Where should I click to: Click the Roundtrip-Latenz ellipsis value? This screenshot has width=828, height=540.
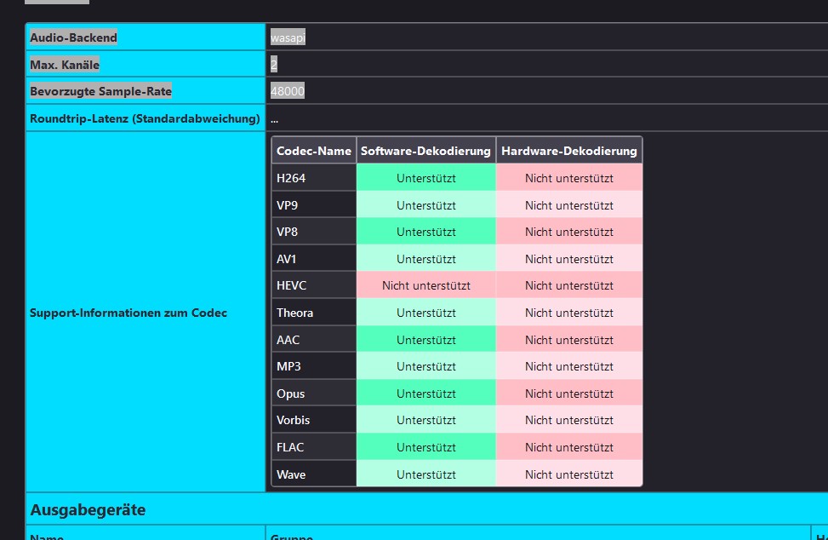[274, 119]
